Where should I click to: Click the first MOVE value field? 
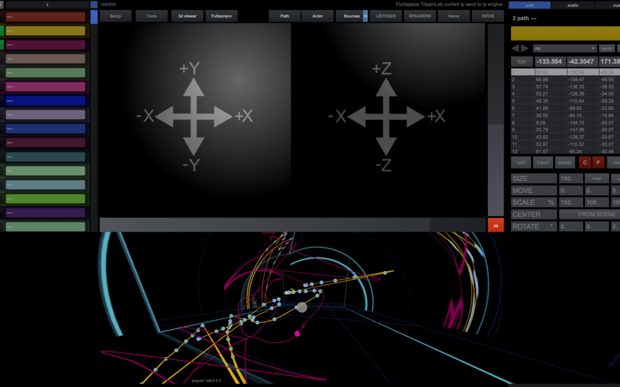pos(571,190)
